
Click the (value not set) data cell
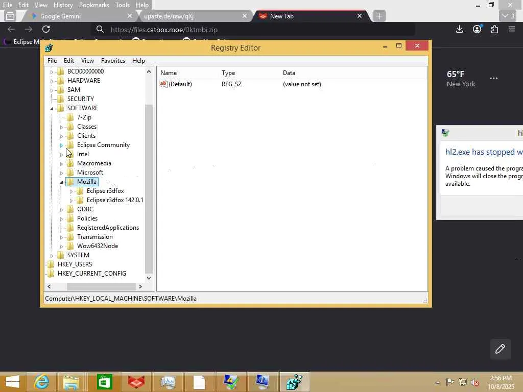[x=302, y=84]
